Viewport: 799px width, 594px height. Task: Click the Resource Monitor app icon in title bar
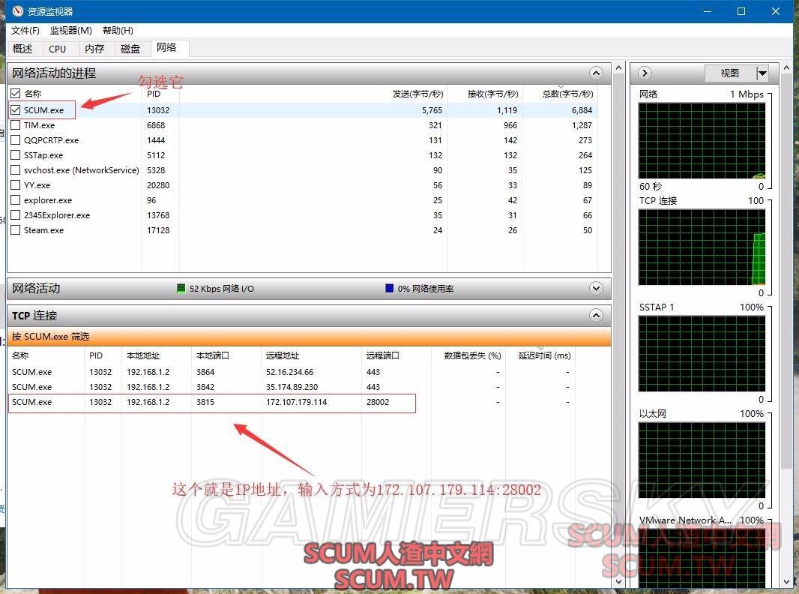point(17,10)
